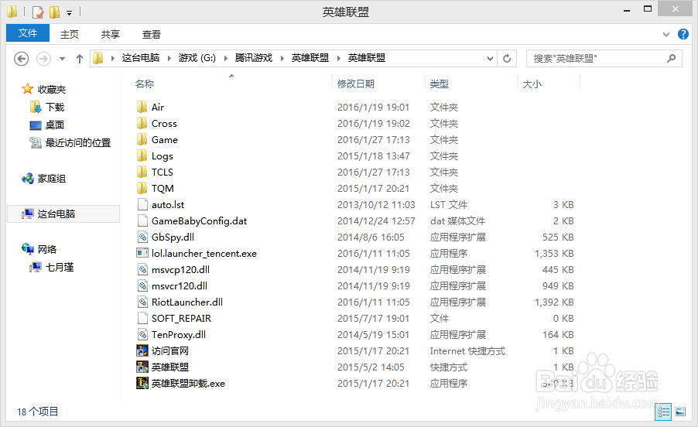
Task: Click the lol.launcher_tencent.exe application icon
Action: tap(142, 253)
